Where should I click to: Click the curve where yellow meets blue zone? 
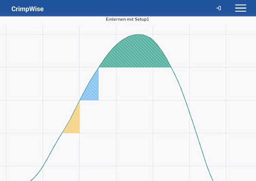click(x=80, y=100)
